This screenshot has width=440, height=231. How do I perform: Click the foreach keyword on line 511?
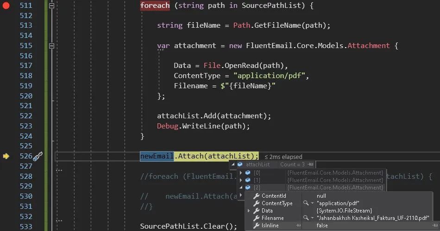click(x=155, y=6)
